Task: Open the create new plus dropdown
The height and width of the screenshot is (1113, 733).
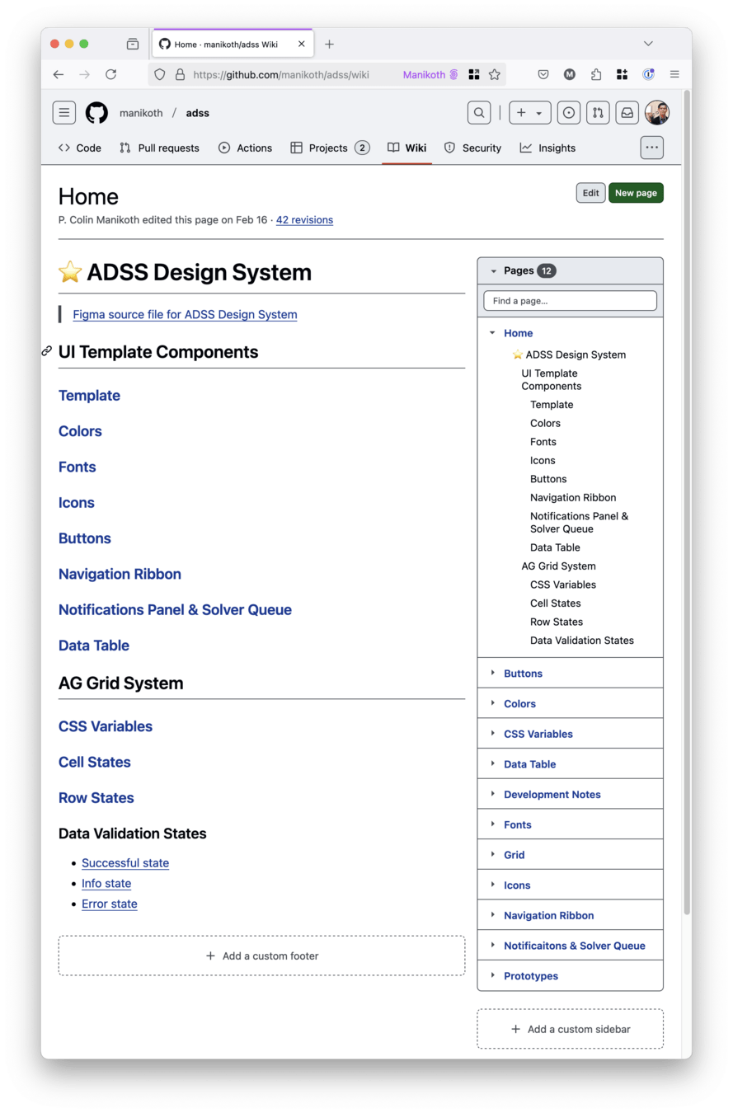Action: pos(529,113)
